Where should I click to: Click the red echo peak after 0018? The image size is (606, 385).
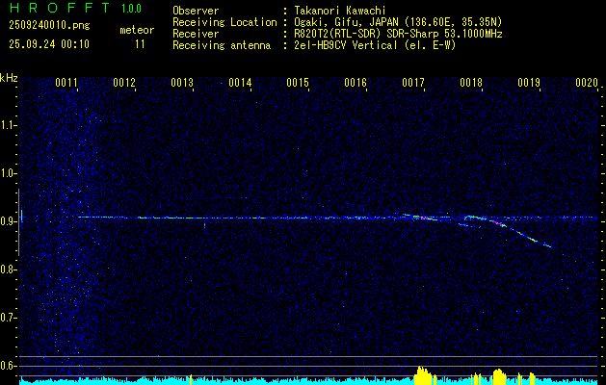click(x=498, y=222)
